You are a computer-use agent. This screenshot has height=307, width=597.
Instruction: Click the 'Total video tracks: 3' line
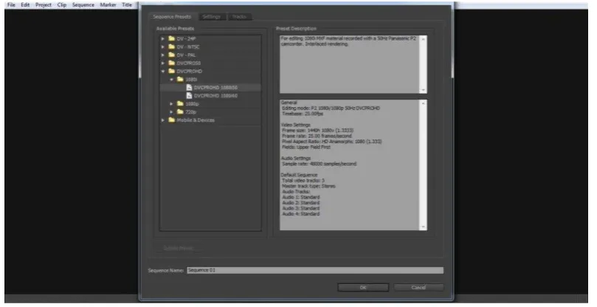[303, 181]
